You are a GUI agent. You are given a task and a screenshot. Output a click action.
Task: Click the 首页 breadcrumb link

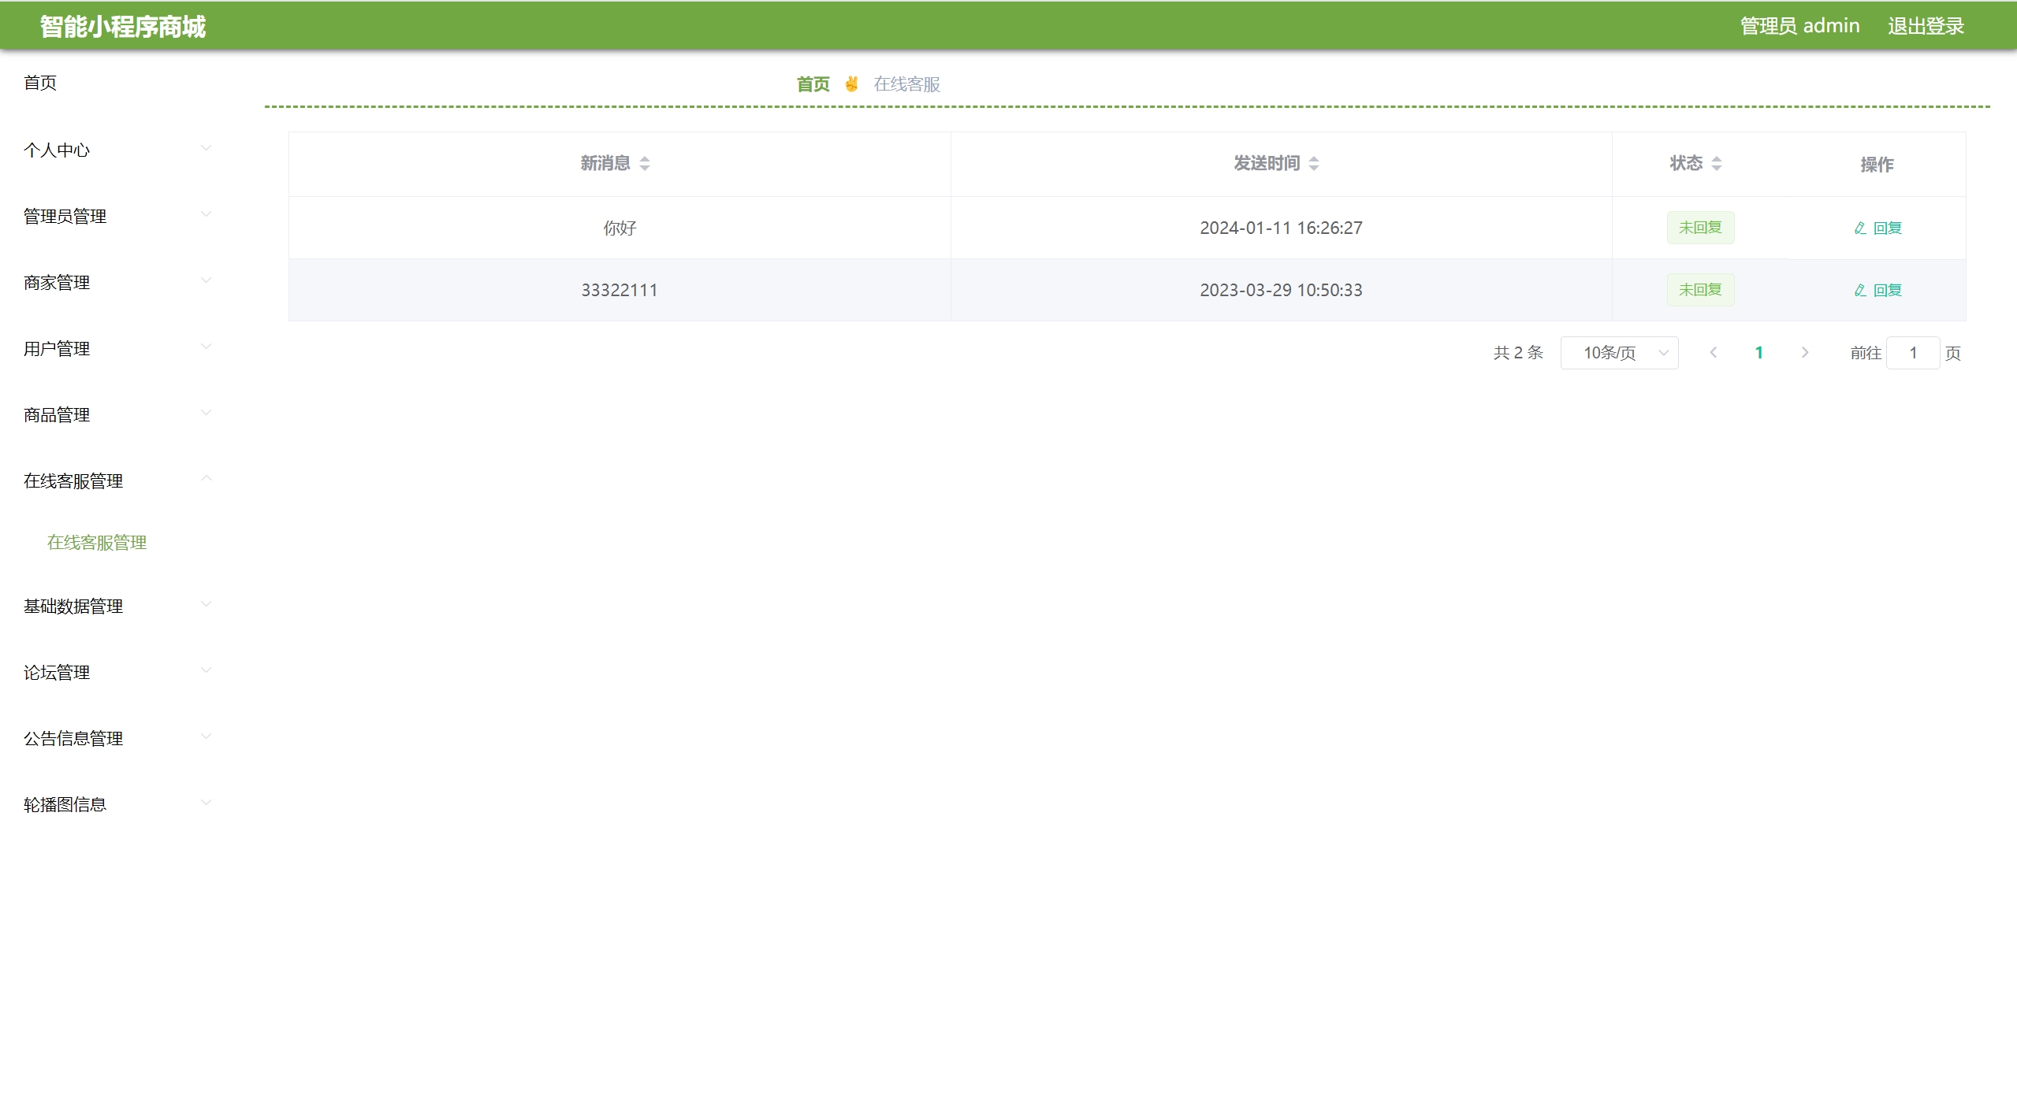[x=813, y=84]
